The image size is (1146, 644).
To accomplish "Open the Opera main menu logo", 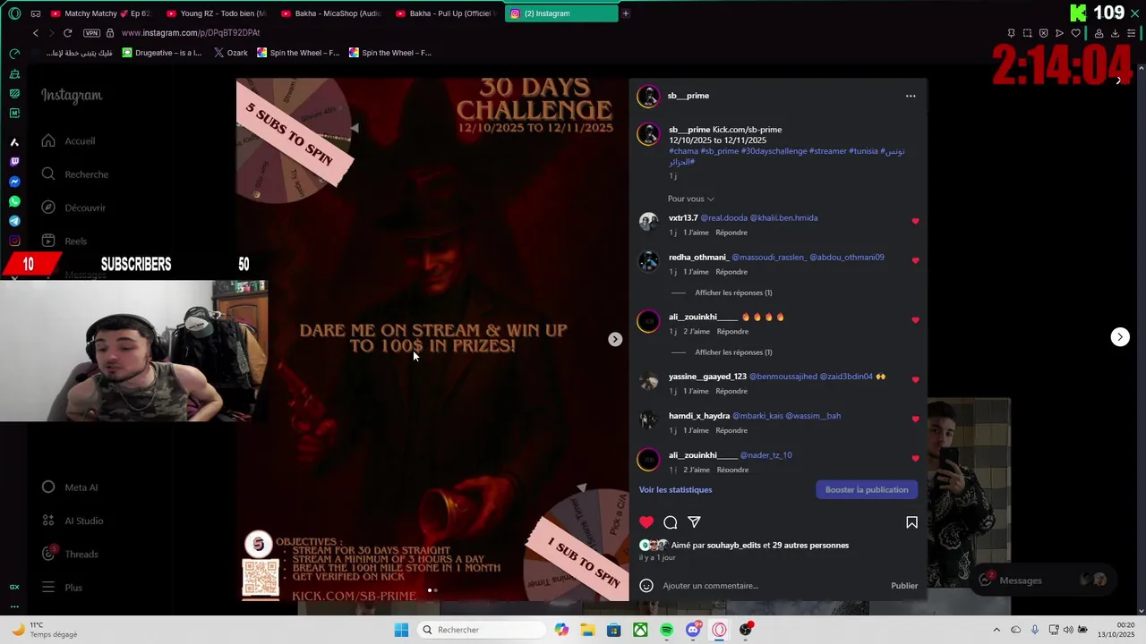I will pos(14,13).
